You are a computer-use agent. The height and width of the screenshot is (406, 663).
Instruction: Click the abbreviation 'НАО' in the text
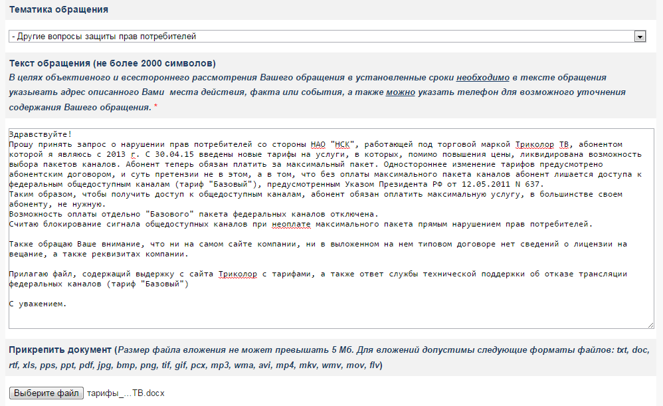[318, 144]
